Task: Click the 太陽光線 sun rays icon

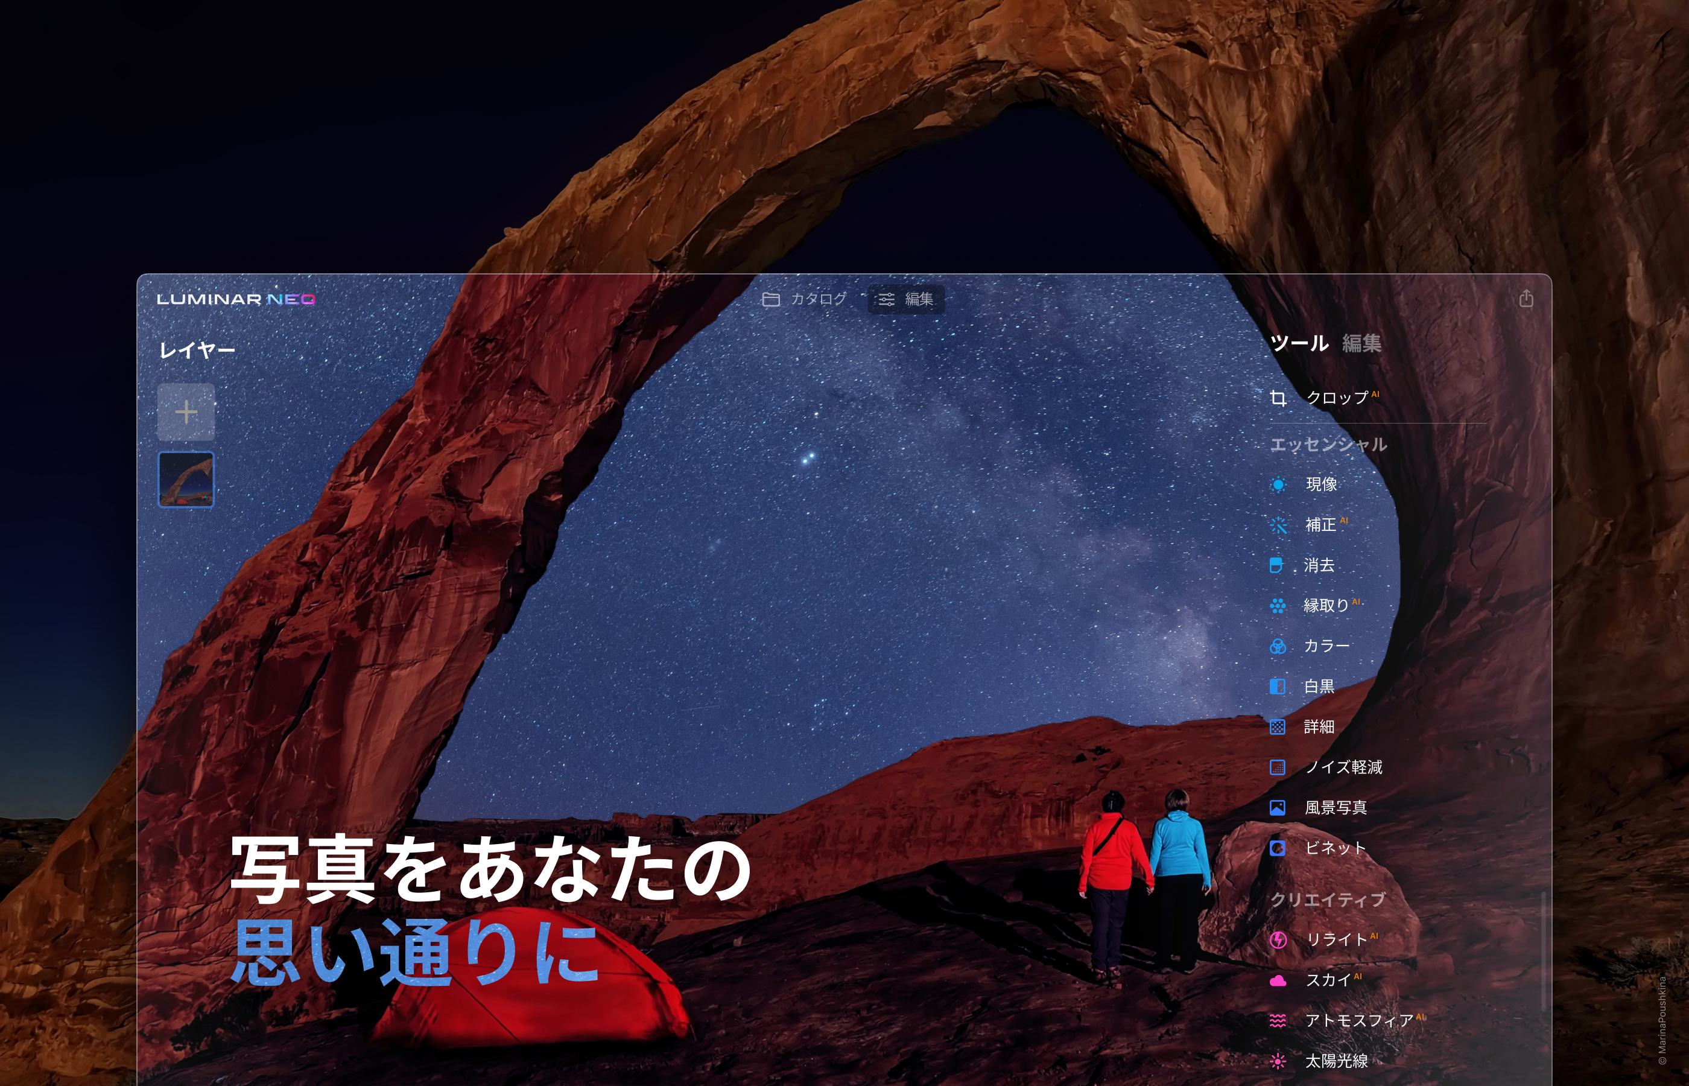Action: pos(1278,1061)
